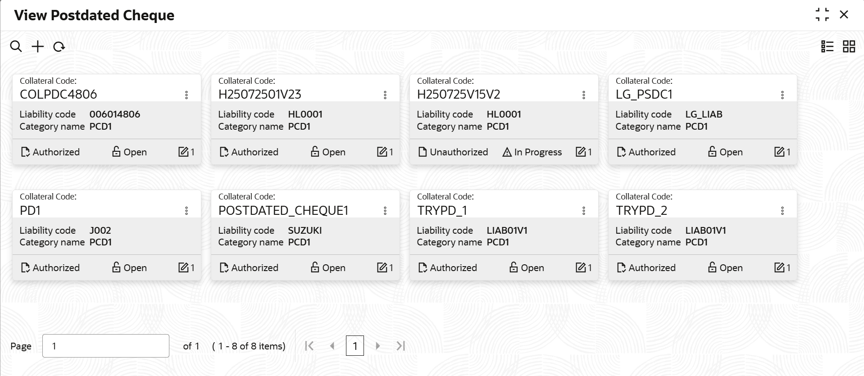Click the search magnifier icon

(16, 46)
